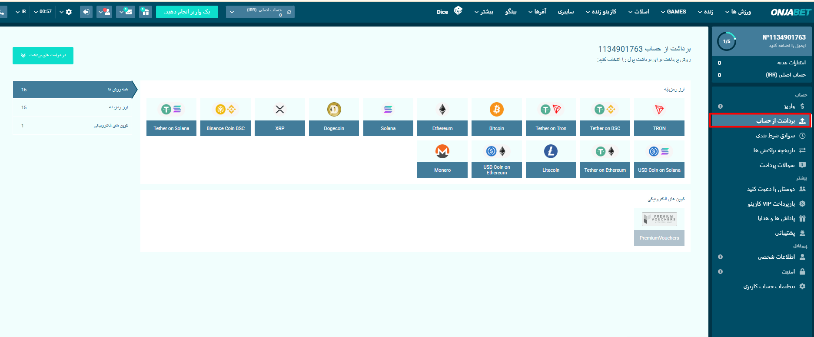The width and height of the screenshot is (814, 337).
Task: Open the messages envelope menu
Action: [126, 12]
